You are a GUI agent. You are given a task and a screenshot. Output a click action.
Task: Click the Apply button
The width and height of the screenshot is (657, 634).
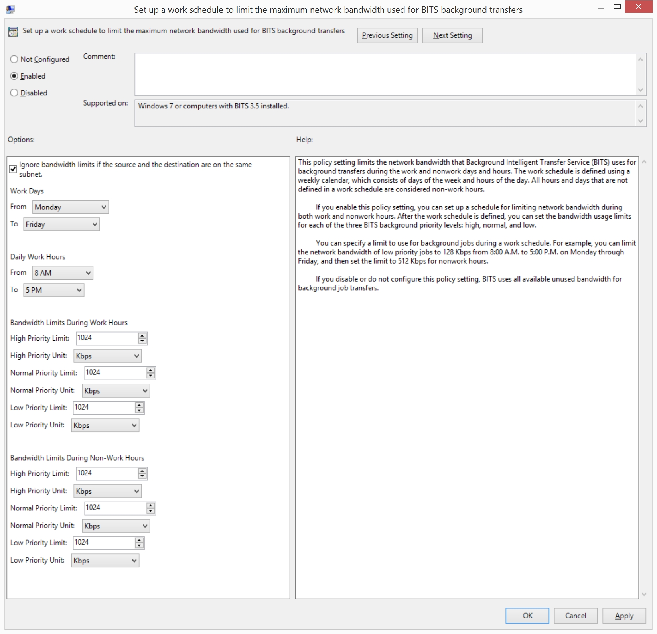(623, 616)
